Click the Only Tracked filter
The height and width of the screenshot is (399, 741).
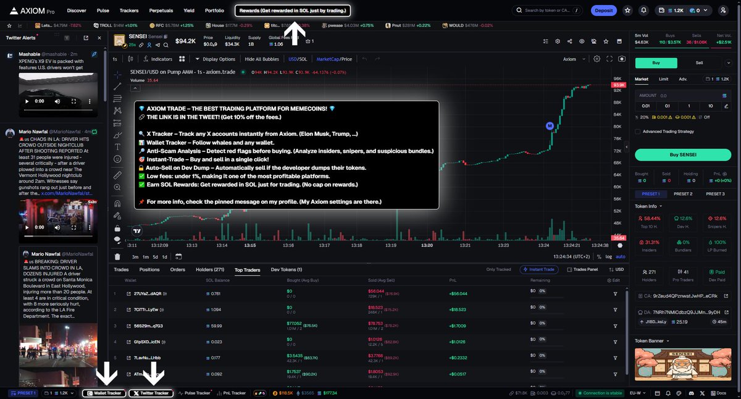point(499,269)
